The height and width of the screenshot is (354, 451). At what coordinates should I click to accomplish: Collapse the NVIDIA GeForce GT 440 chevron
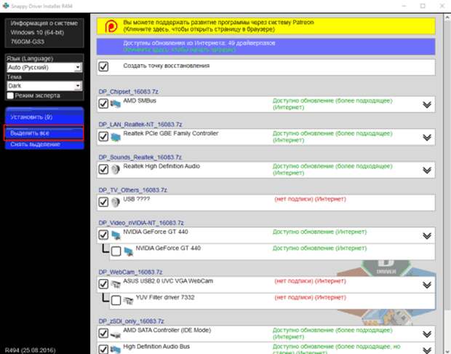427,235
